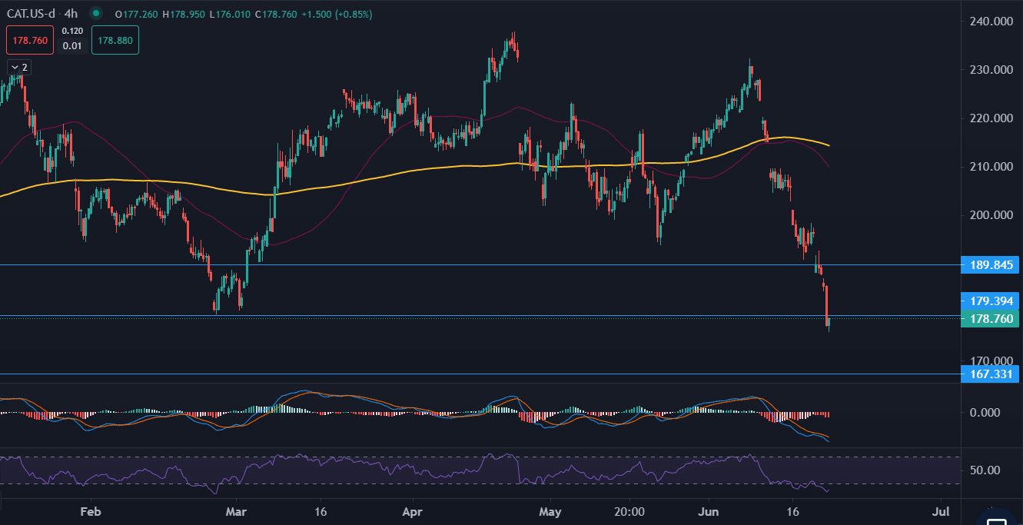Open the CAT.US-d symbol title
This screenshot has width=1023, height=525.
[31, 14]
